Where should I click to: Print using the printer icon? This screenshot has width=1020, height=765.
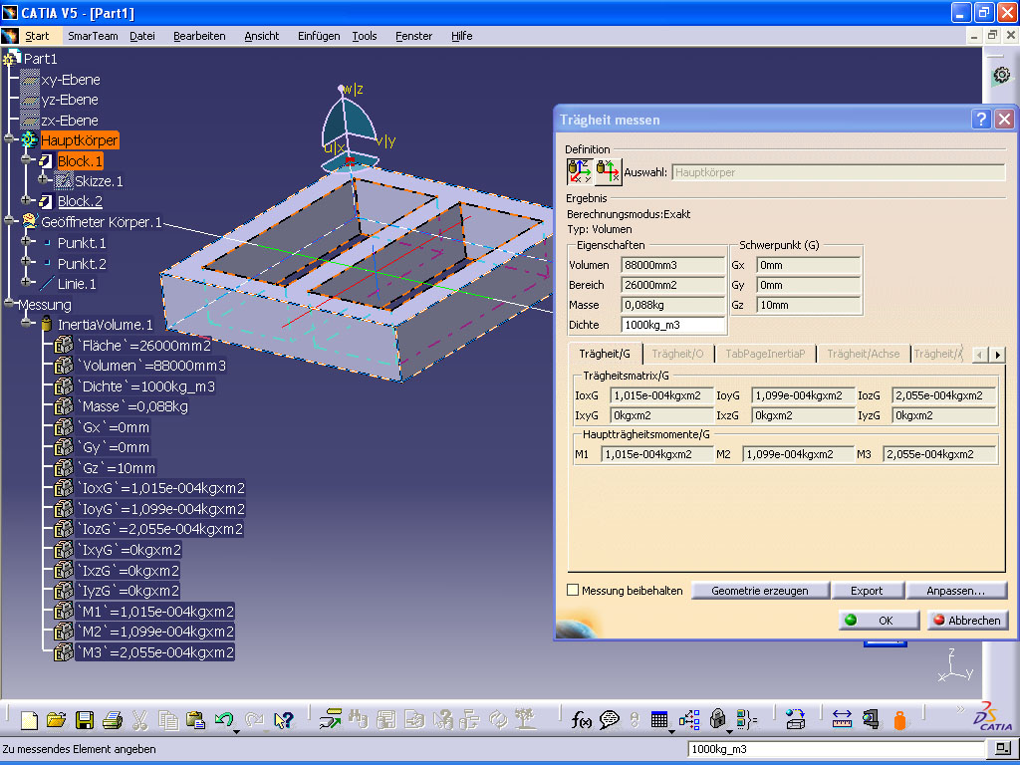[x=112, y=719]
